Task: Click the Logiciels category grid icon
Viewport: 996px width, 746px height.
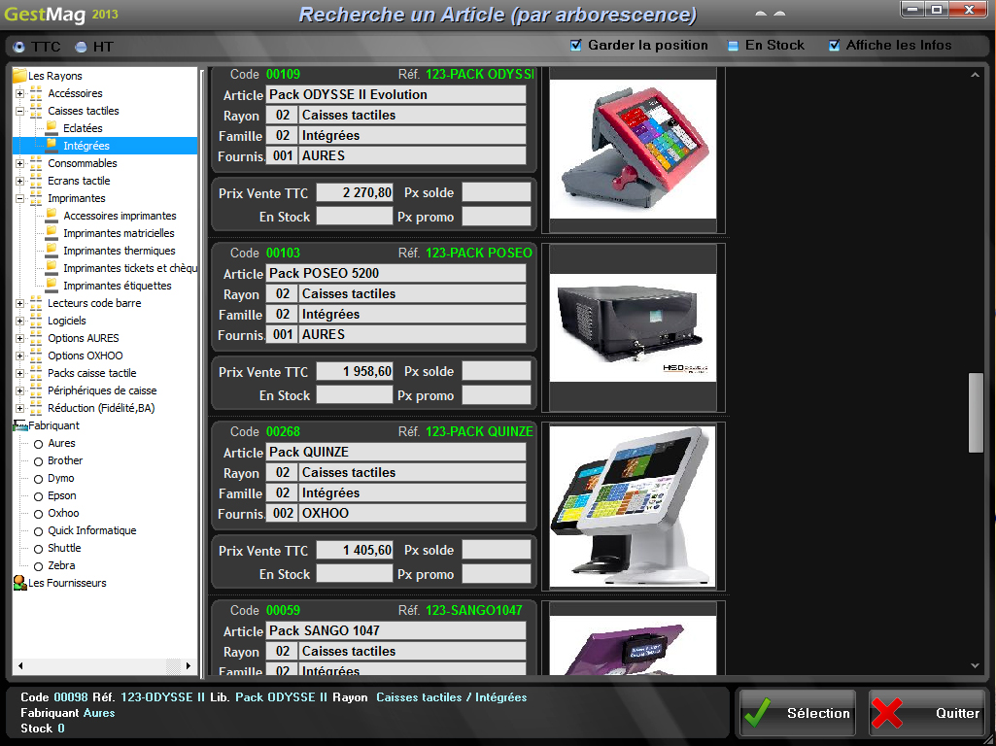Action: pyautogui.click(x=36, y=321)
